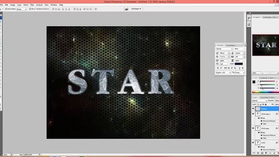Hide the selected texture layer
The image size is (279, 157).
click(x=253, y=109)
